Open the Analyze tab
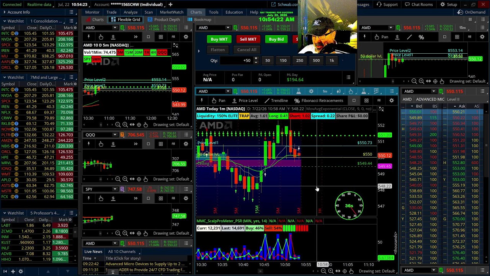Image resolution: width=490 pixels, height=276 pixels. (131, 12)
